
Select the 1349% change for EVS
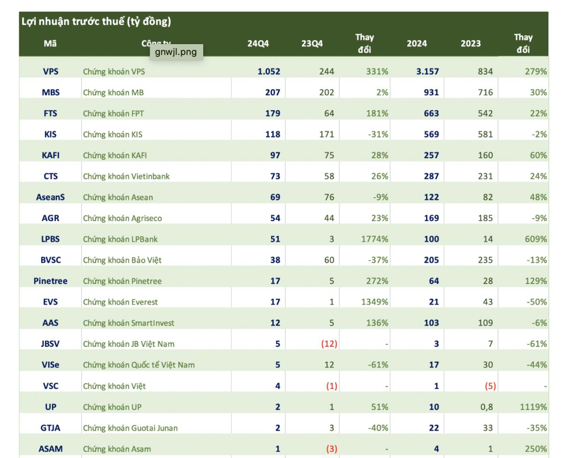pos(375,302)
